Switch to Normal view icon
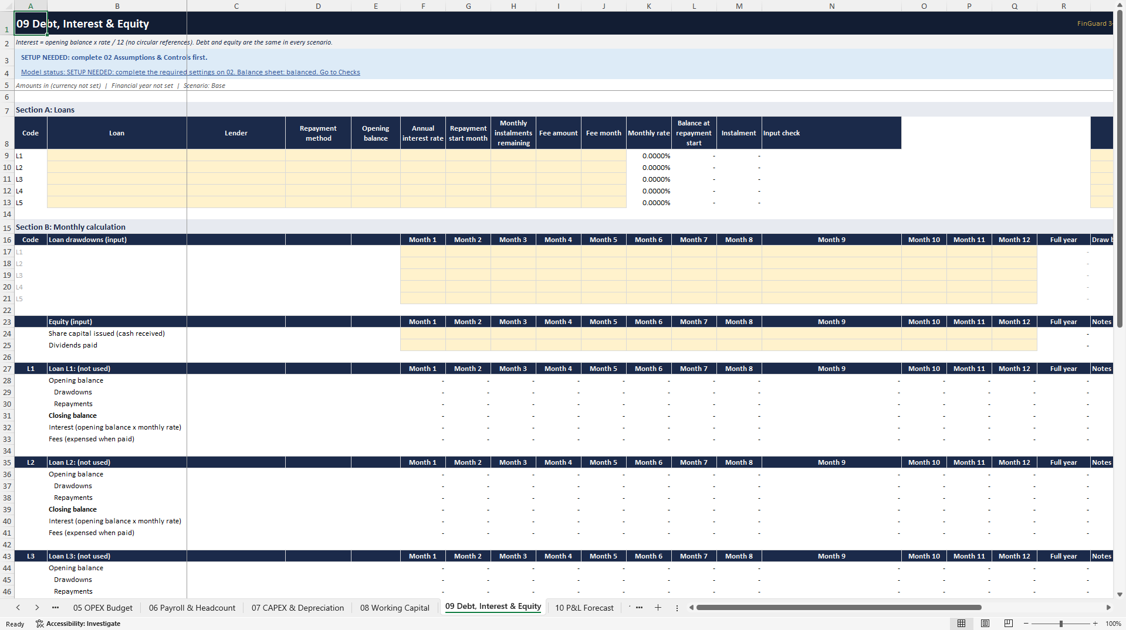 click(x=961, y=624)
